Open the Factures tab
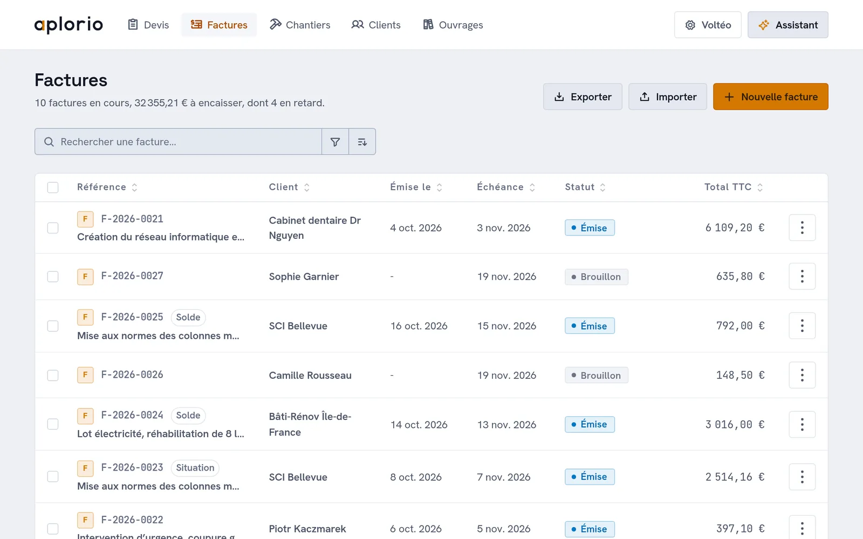Viewport: 863px width, 539px height. click(x=219, y=25)
